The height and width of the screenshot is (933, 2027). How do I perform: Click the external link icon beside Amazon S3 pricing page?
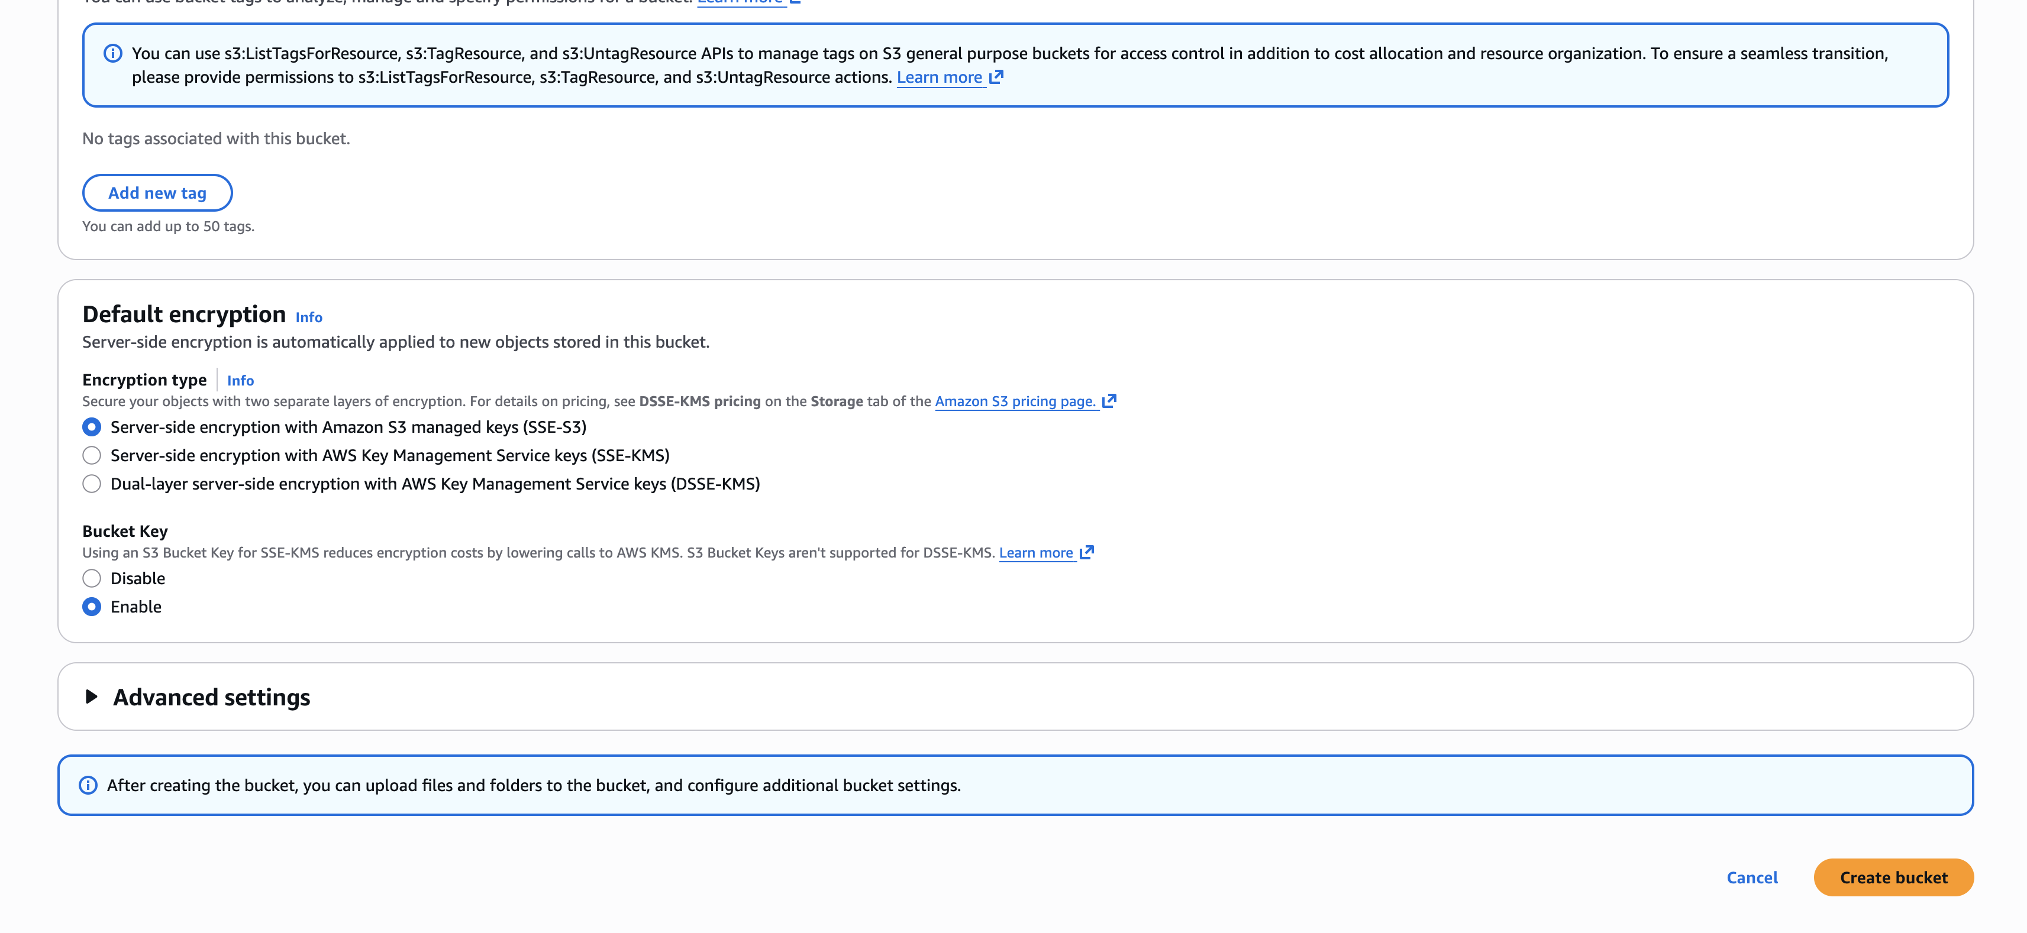click(x=1109, y=401)
